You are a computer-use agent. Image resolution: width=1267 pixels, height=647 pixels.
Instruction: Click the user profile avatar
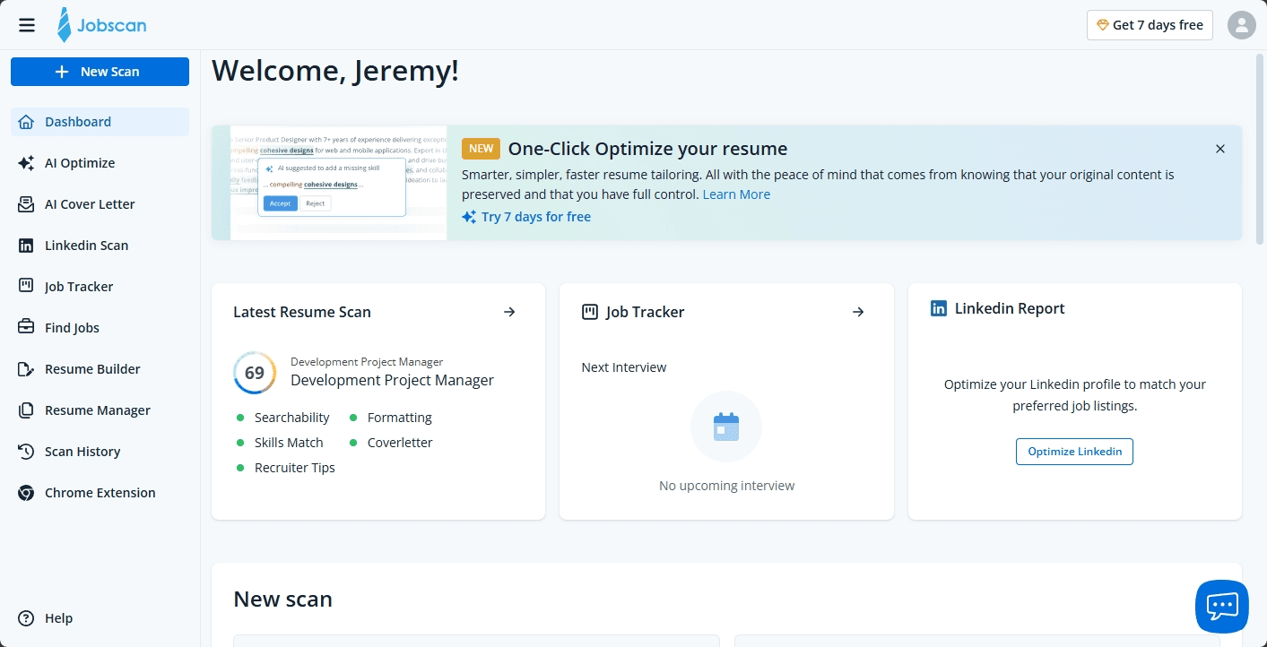tap(1241, 24)
